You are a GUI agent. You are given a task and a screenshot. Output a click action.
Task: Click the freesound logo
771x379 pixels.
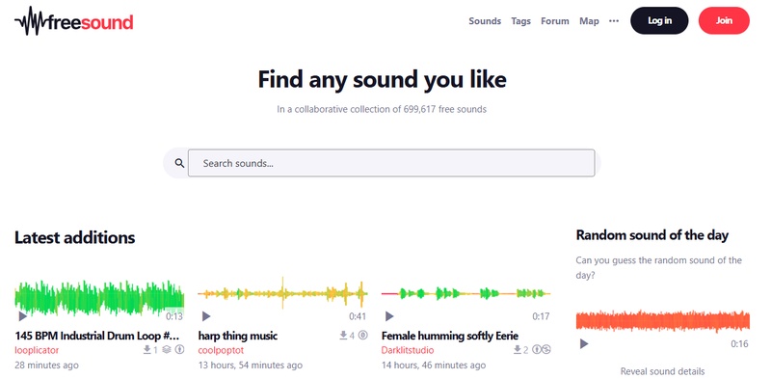point(74,21)
